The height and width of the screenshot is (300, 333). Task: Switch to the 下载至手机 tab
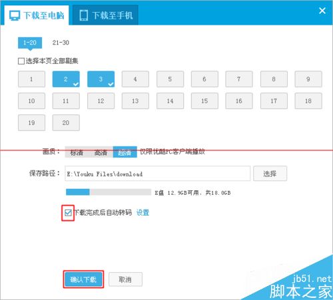(x=105, y=15)
